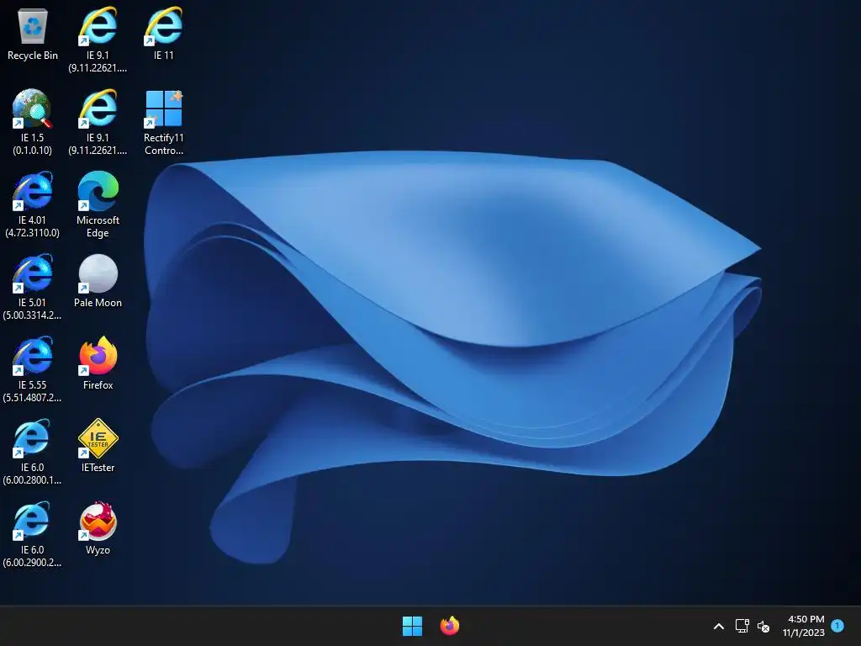Select the IE 1.5 (0.1.0.10) shortcut
This screenshot has width=861, height=646.
coord(33,122)
